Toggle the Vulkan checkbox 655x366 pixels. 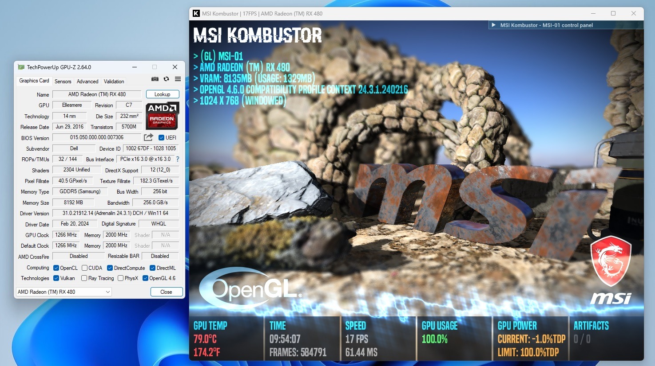56,278
